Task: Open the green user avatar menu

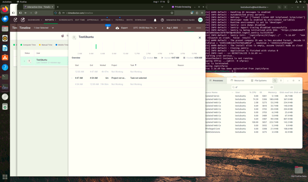Action: pos(200,20)
